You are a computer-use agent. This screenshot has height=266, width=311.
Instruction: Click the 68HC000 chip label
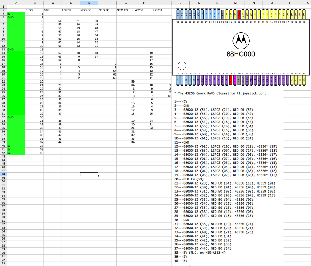241,54
